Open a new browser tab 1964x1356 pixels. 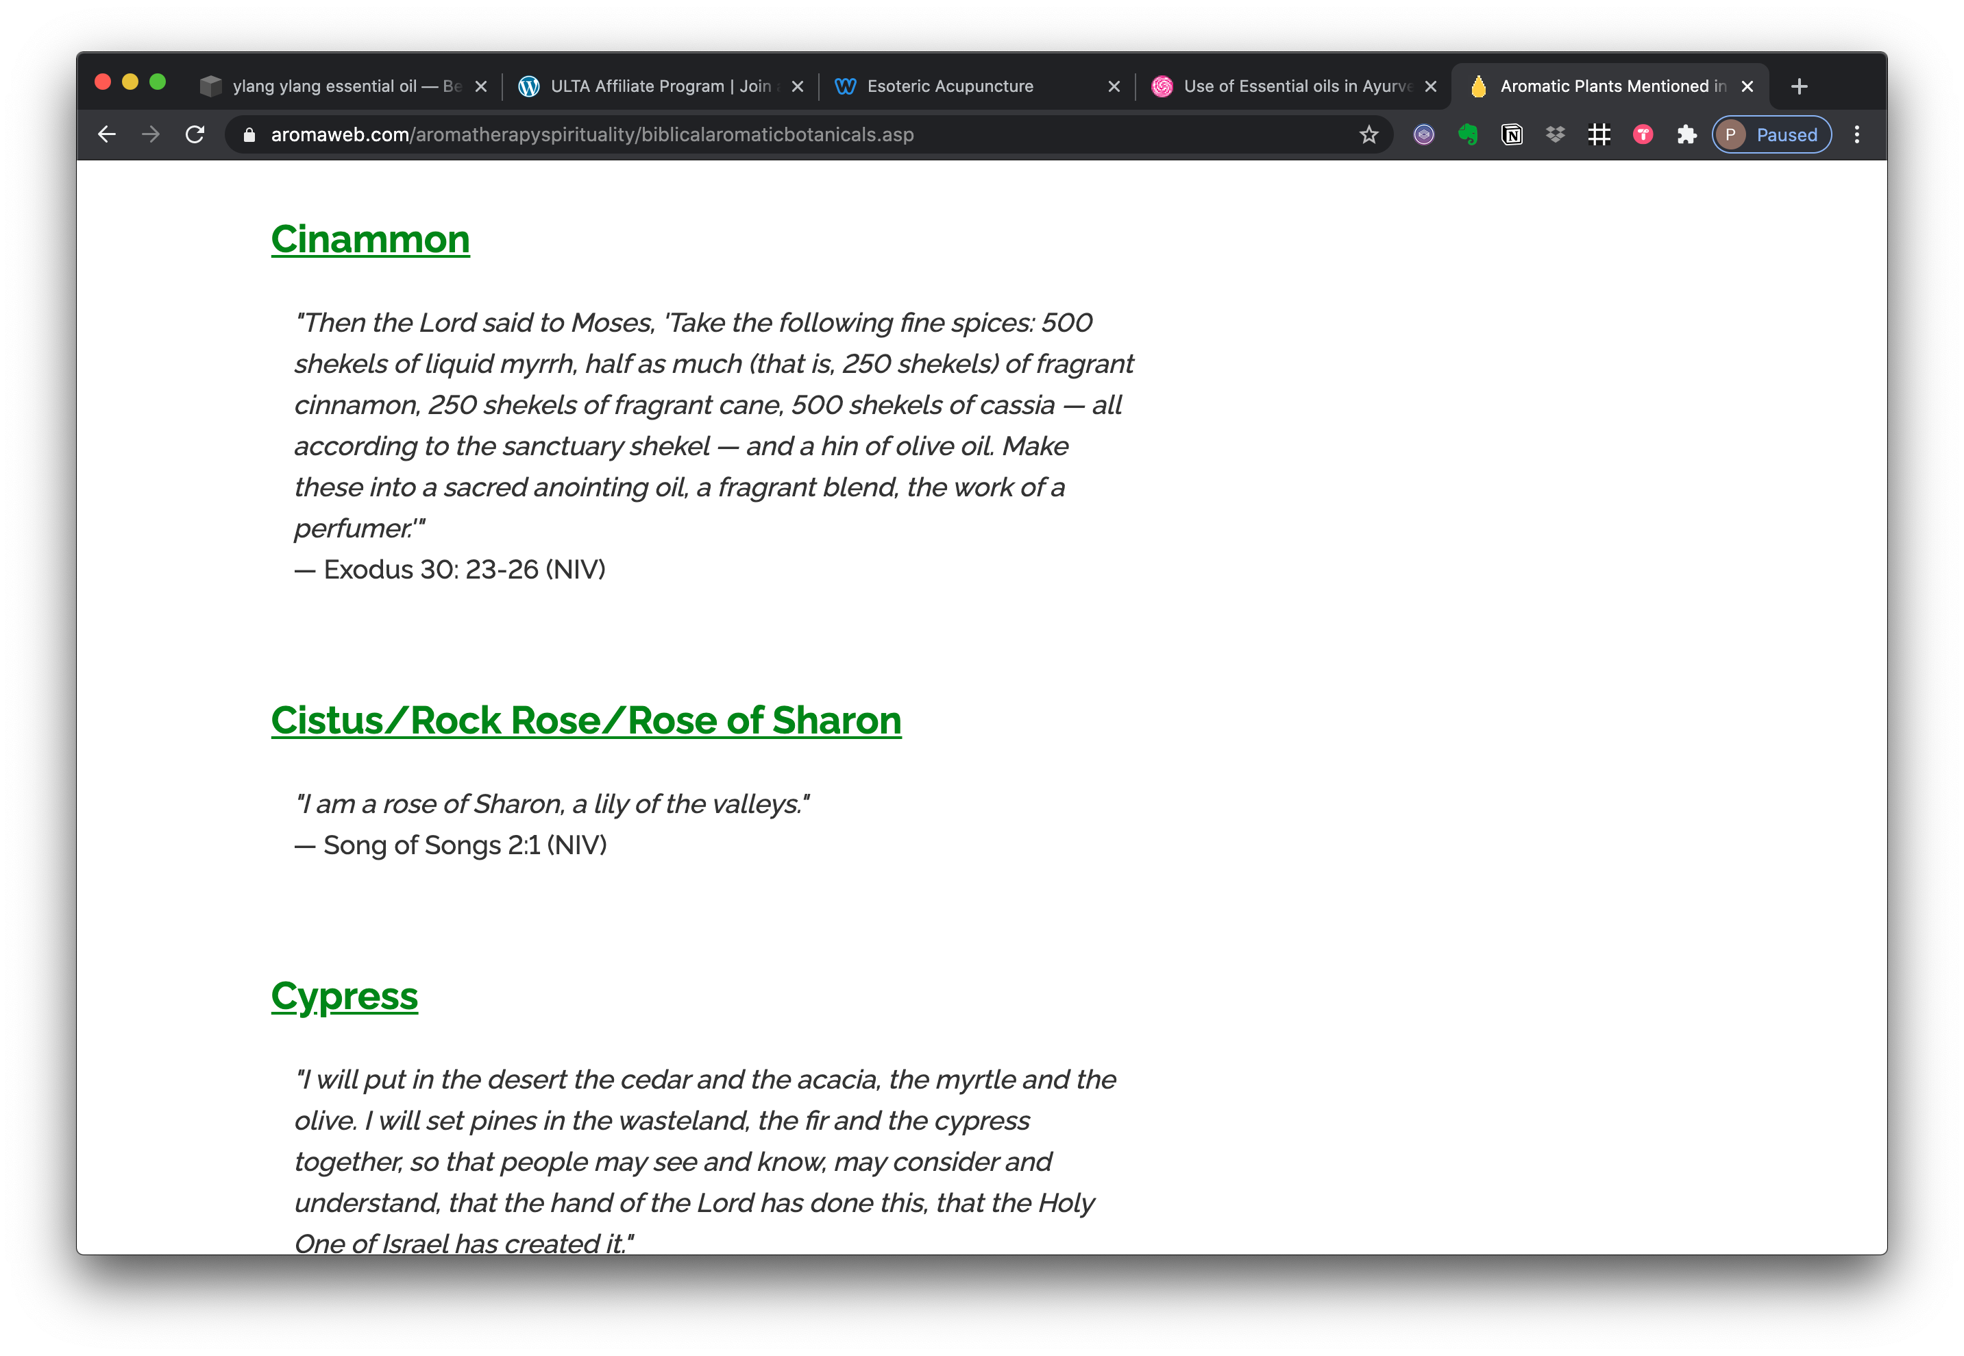pos(1800,86)
